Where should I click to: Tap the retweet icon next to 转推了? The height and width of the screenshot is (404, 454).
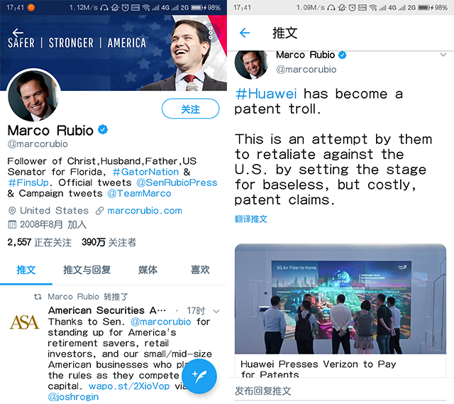pos(38,297)
